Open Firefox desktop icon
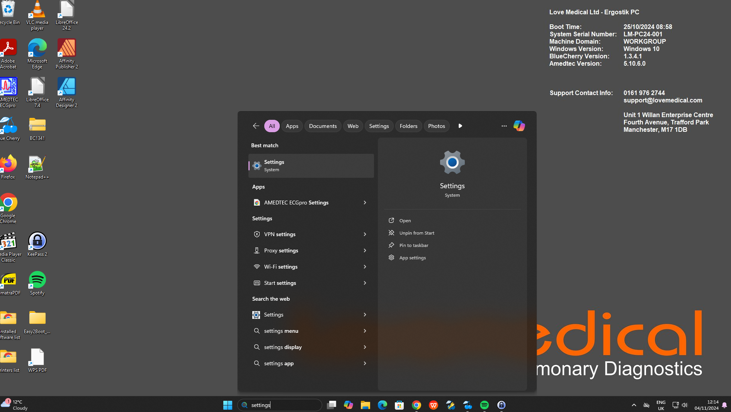731x412 pixels. coord(8,167)
